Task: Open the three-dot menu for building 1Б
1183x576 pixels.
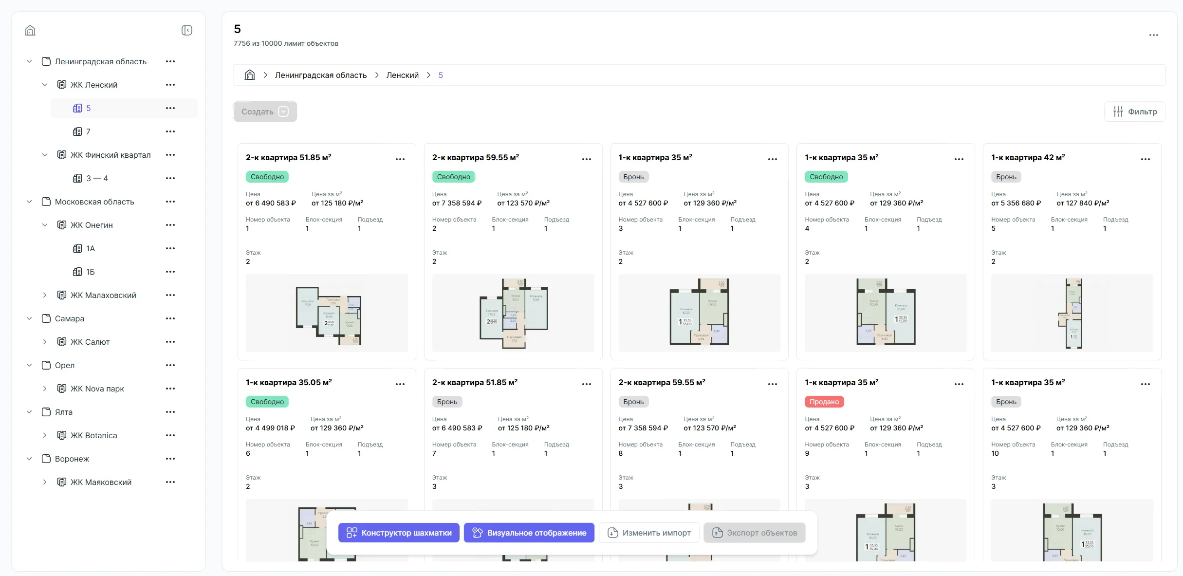Action: coord(170,272)
